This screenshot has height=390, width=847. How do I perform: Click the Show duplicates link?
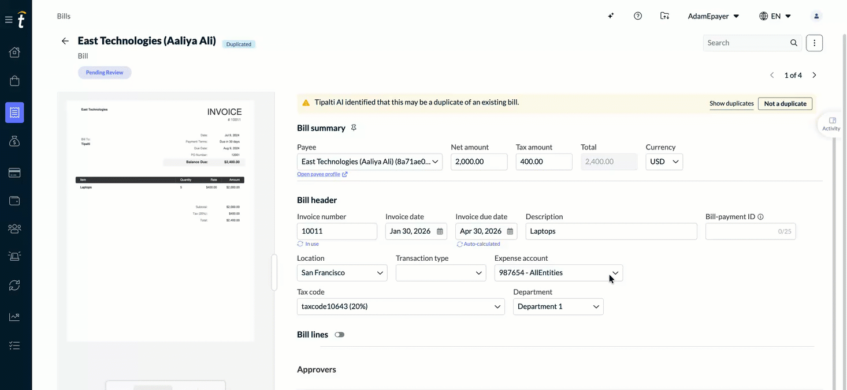click(x=731, y=103)
